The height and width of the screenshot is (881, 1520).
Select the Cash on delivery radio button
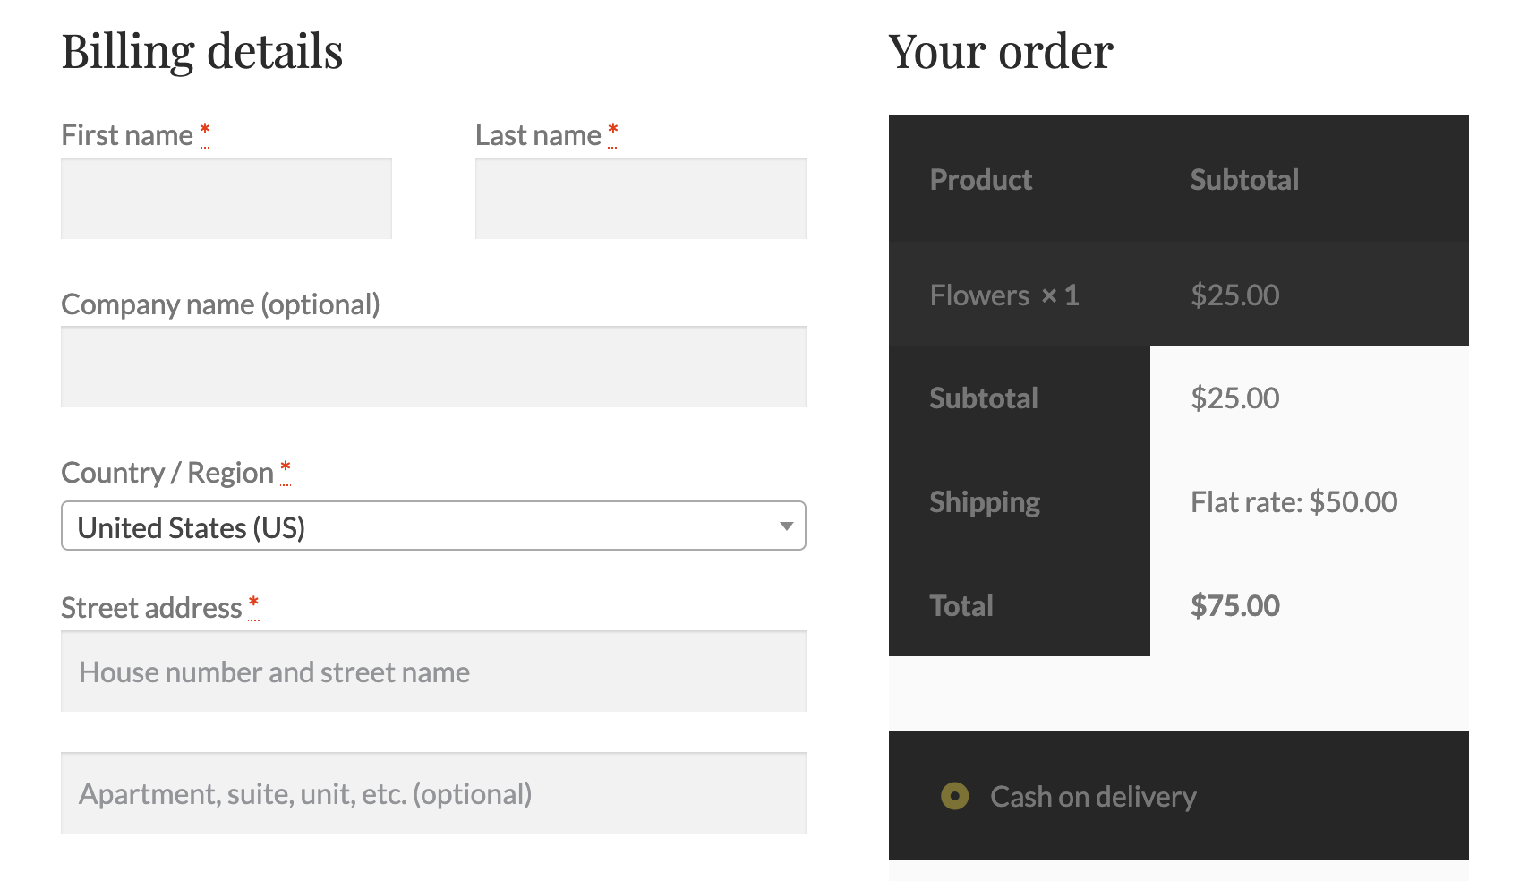[955, 796]
